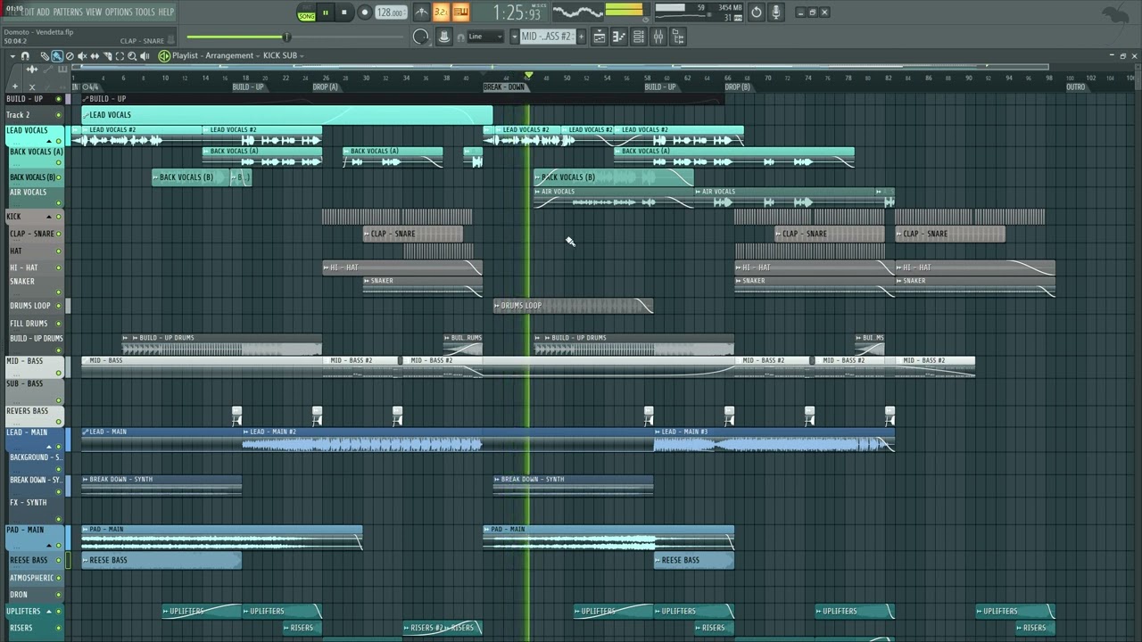Click the green playlist picker icon

coord(164,56)
